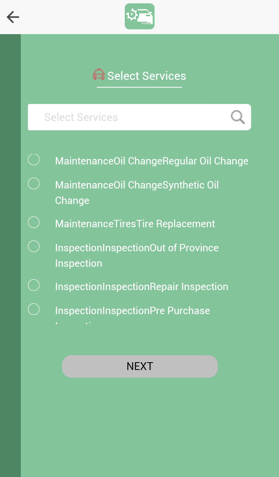Screen dimensions: 279x477
Task: Click the Select Services heading text
Action: 146,76
